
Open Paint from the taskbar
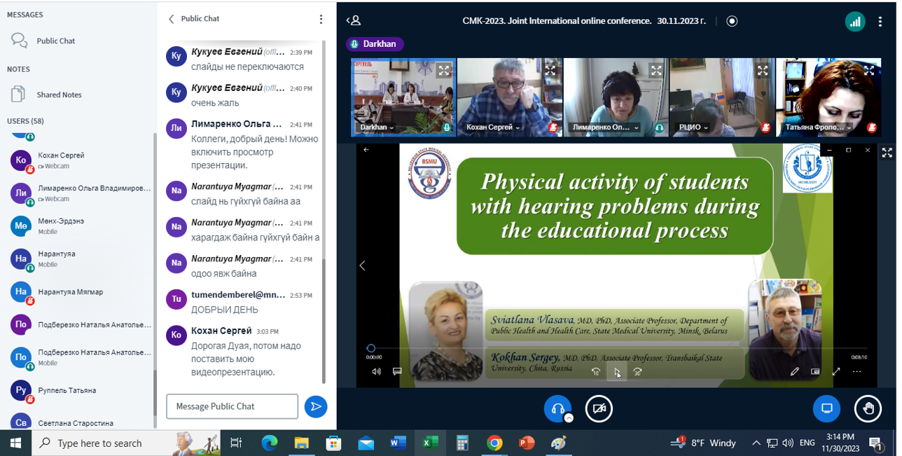click(558, 443)
